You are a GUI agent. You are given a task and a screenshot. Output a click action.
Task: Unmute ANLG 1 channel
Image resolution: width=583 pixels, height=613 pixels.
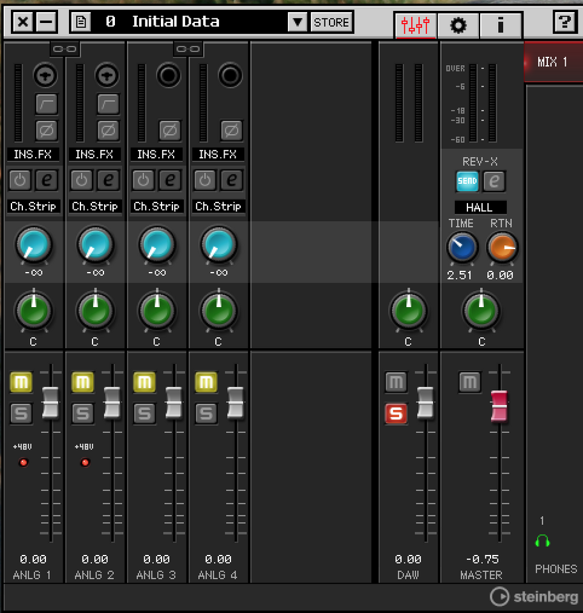tap(20, 382)
